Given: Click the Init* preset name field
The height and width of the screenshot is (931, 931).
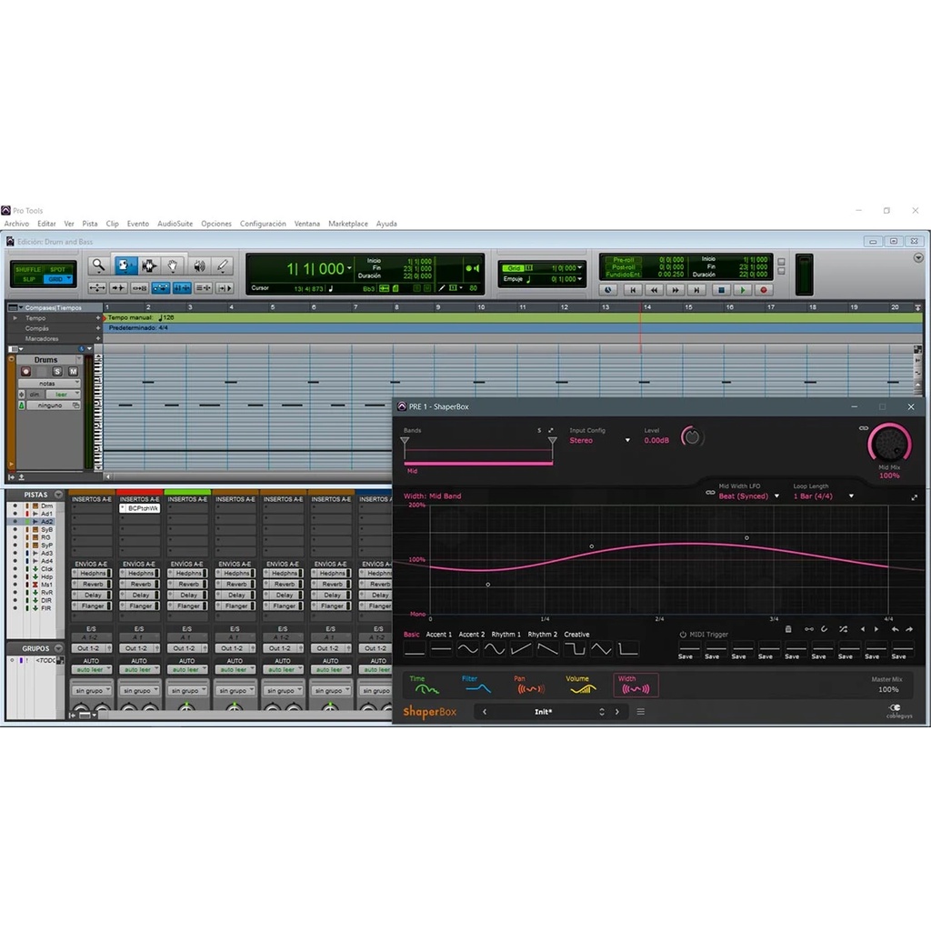Looking at the screenshot, I should (x=543, y=712).
